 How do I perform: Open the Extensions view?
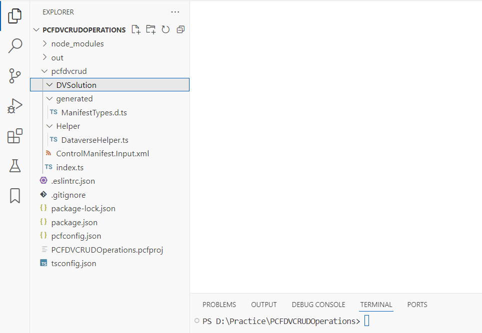point(15,136)
